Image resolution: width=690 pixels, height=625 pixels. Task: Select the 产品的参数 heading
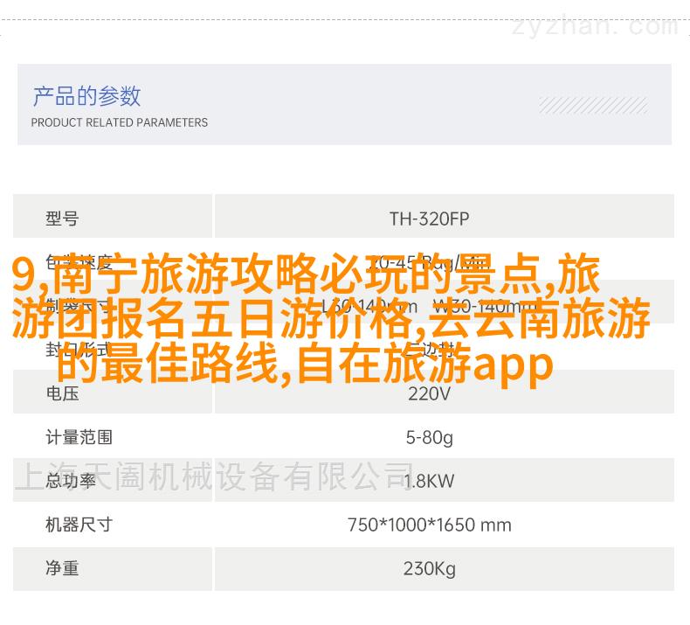(86, 95)
